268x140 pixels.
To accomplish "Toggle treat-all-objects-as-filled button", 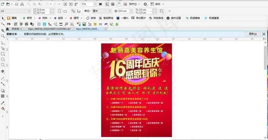I will (162, 11).
